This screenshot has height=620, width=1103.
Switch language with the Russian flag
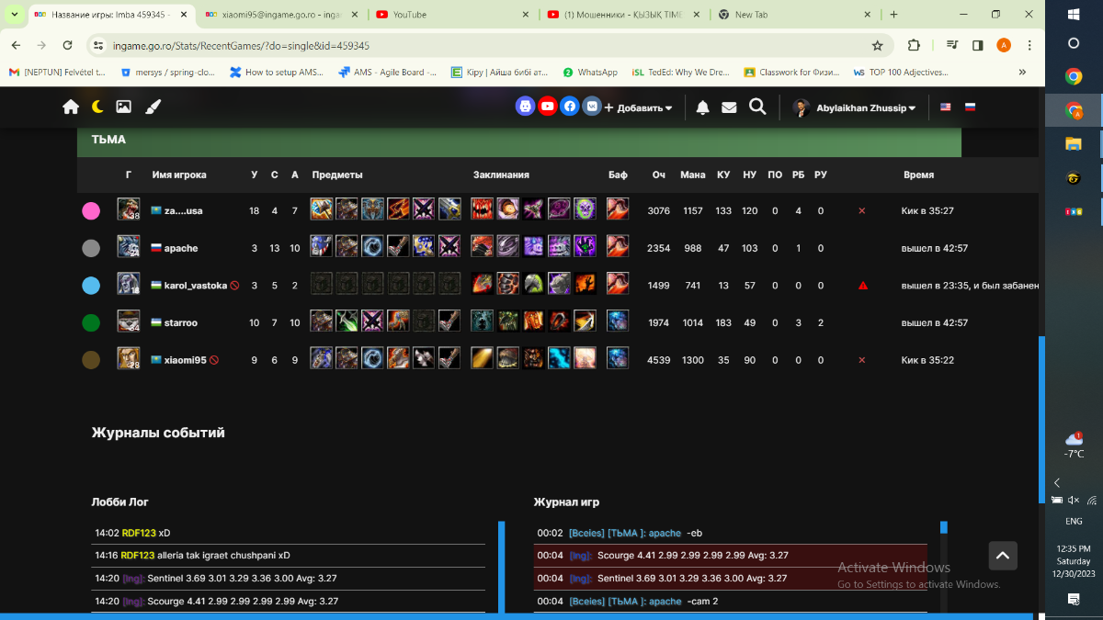coord(970,107)
